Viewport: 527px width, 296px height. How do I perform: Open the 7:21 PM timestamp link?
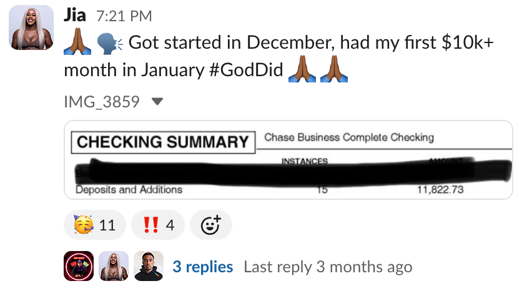pos(124,16)
